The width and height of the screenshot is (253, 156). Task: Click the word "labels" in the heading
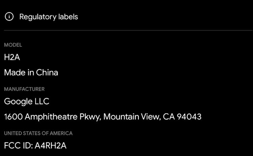point(67,17)
